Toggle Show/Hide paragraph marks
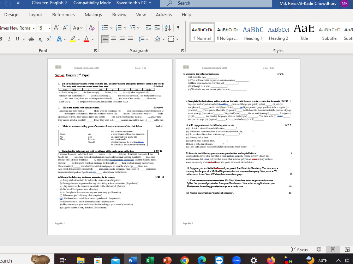Viewport: 353px width, 264px height. (179, 27)
